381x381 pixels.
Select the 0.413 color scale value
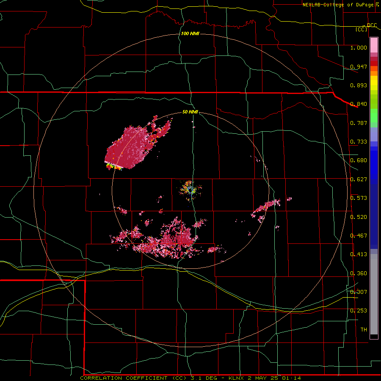click(x=359, y=254)
